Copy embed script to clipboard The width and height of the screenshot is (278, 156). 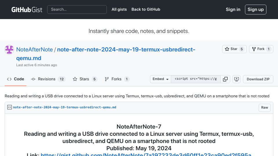pos(225,79)
